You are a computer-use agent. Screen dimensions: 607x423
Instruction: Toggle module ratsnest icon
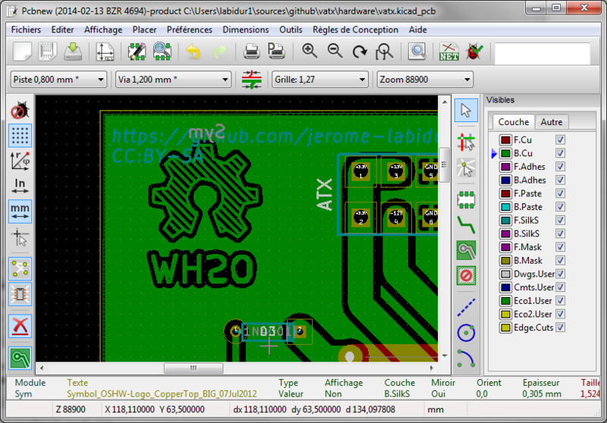(20, 294)
